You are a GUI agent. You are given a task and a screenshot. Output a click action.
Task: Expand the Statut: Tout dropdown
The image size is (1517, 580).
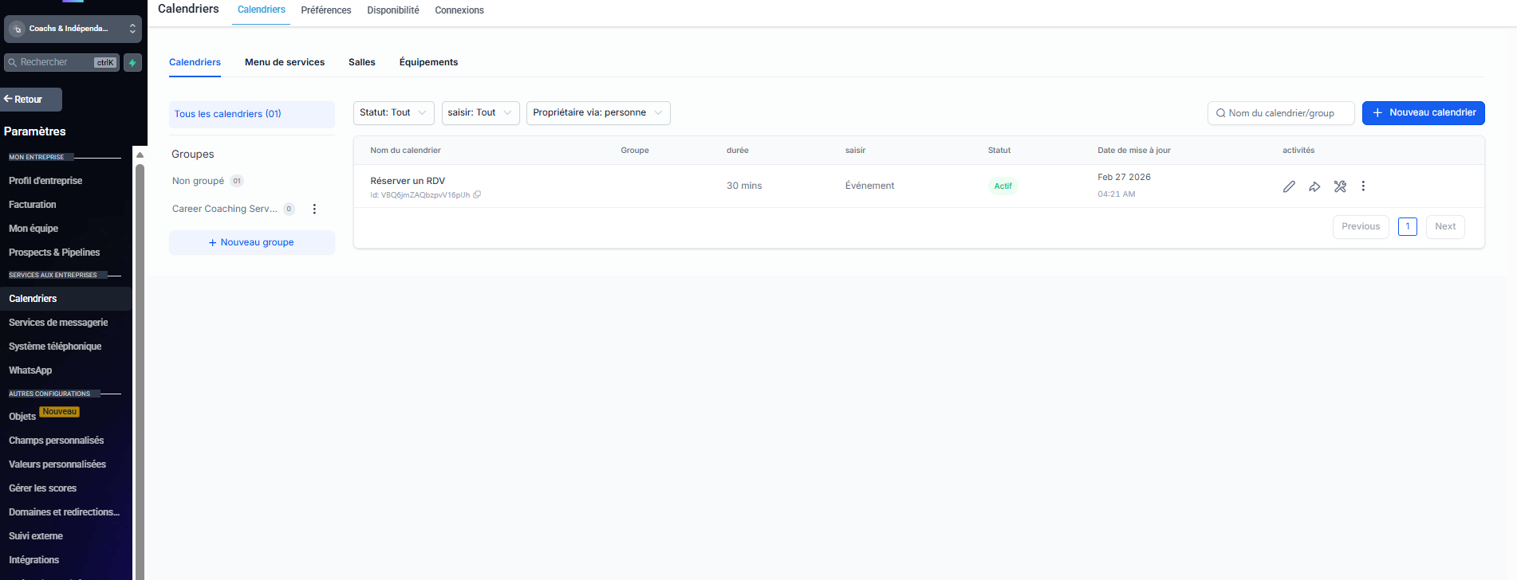coord(393,113)
